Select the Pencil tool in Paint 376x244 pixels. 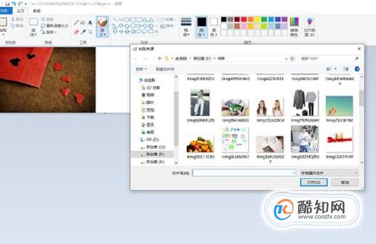pos(76,23)
